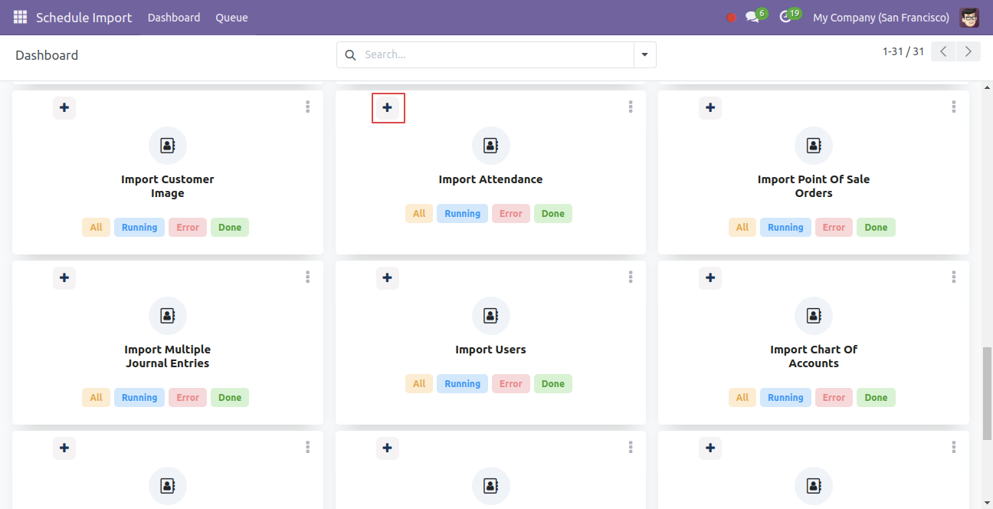Show Done jobs on Import Customer Image
This screenshot has height=509, width=993.
coord(230,228)
